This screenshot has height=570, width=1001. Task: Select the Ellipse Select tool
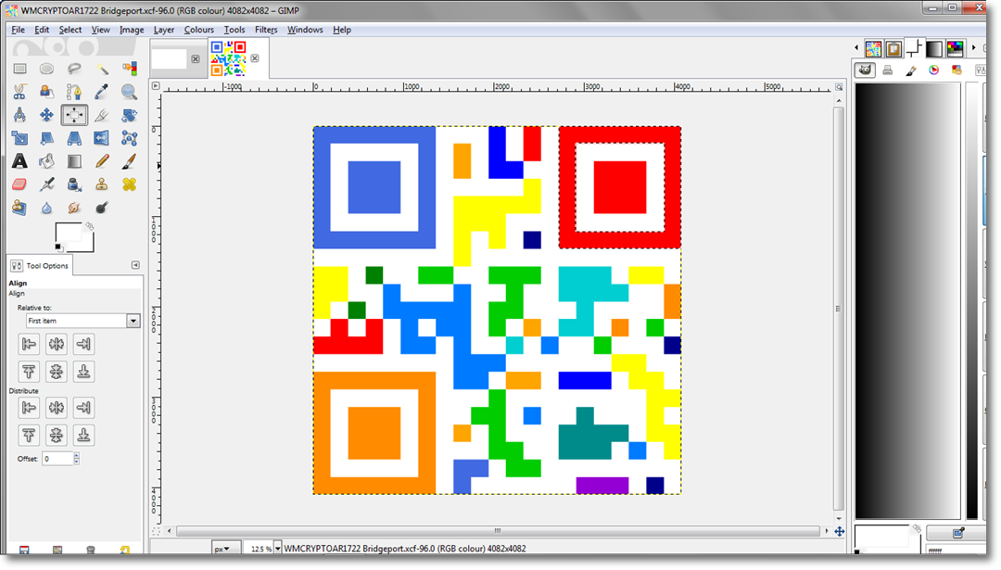46,69
